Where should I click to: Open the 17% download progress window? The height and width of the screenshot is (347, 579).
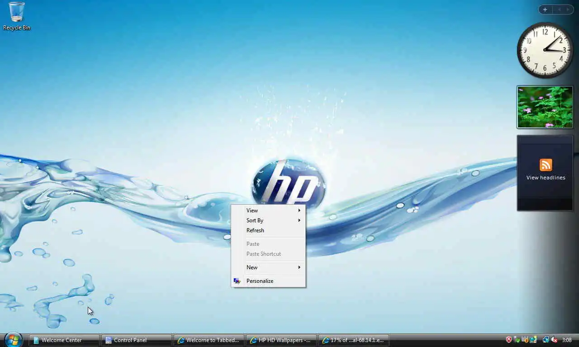click(x=354, y=340)
